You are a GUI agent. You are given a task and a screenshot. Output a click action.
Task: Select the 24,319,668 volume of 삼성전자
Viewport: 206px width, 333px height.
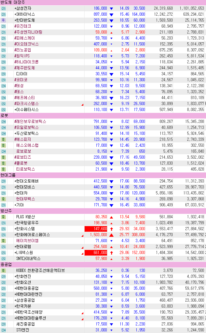click(163, 8)
